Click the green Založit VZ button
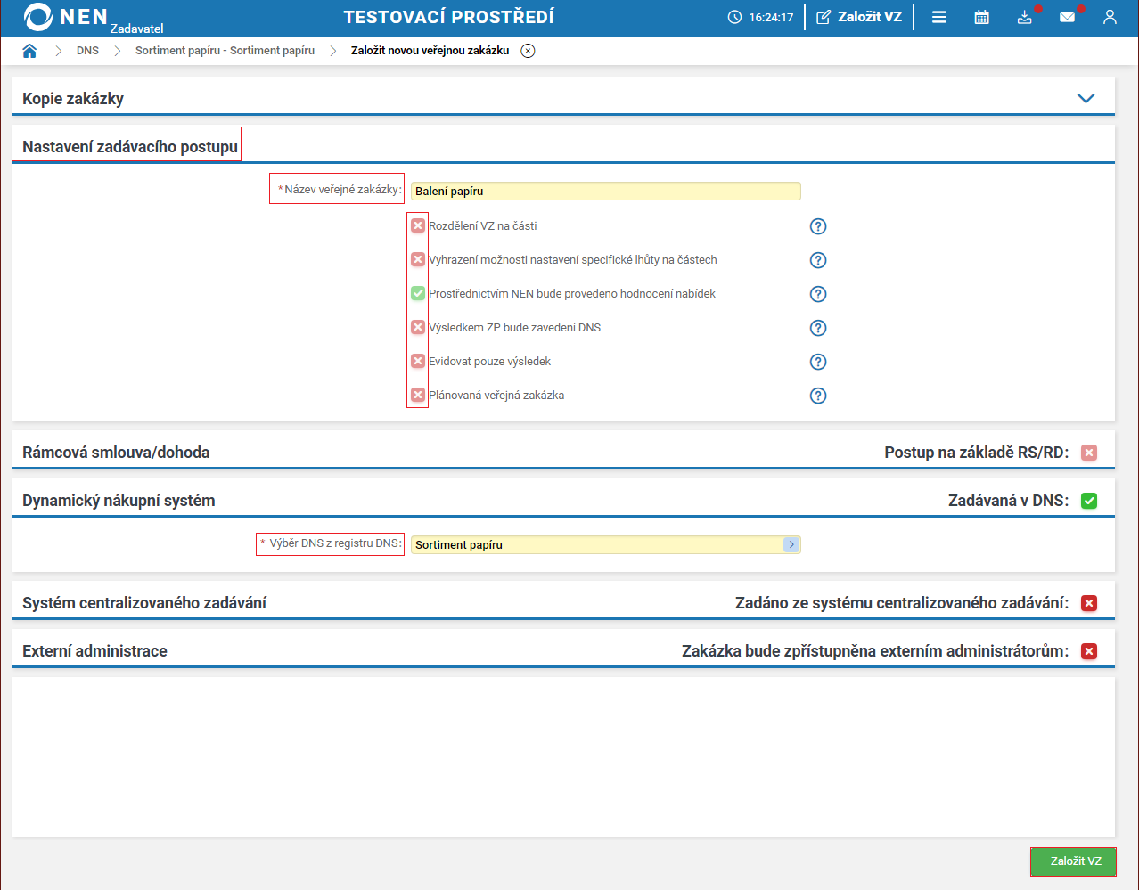The image size is (1139, 890). click(x=1075, y=861)
